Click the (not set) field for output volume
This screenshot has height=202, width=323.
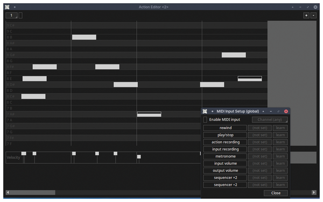pos(259,170)
